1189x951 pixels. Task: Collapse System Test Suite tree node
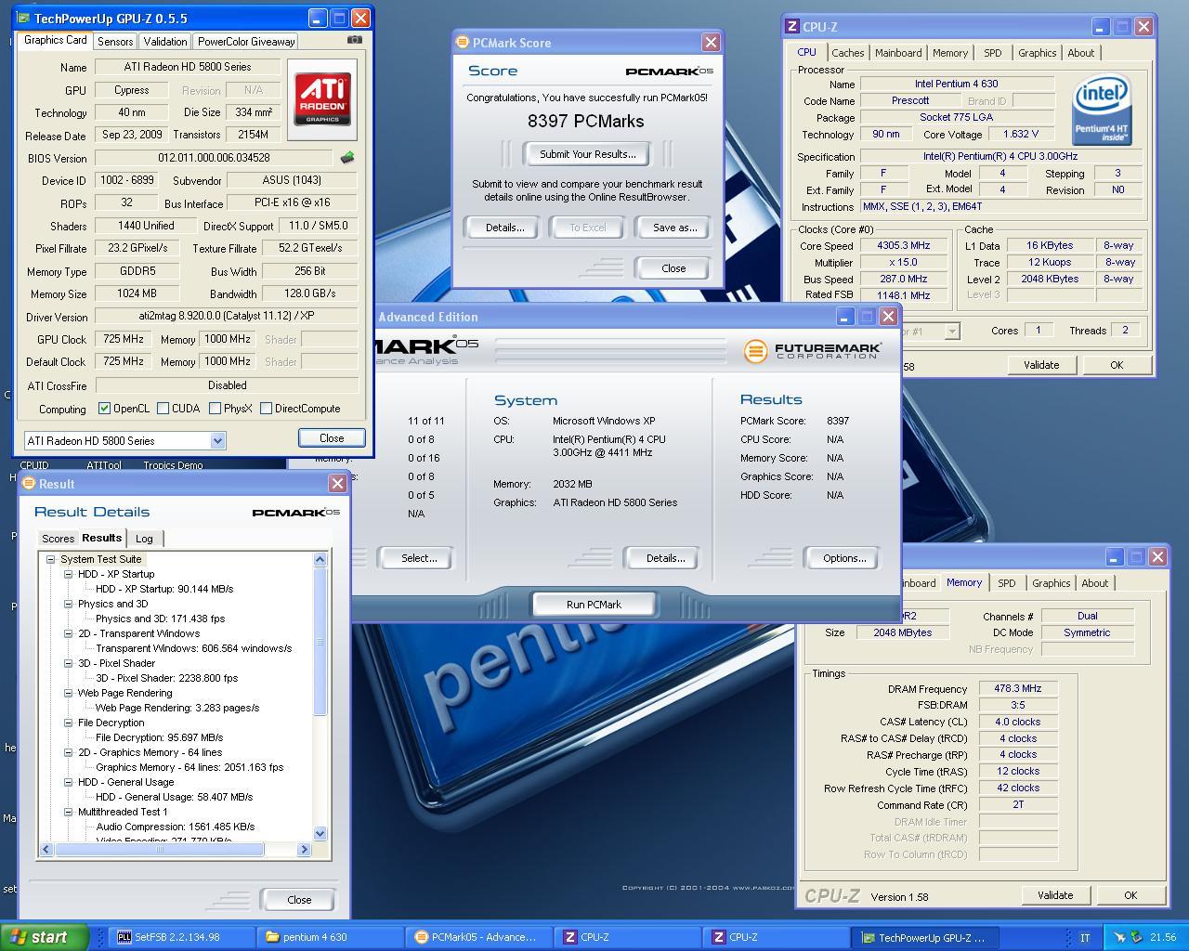click(x=50, y=559)
